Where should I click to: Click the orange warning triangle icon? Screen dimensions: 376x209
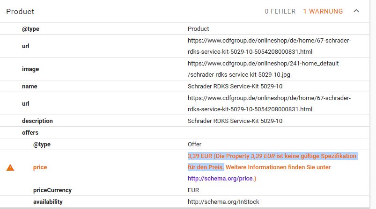coord(10,167)
